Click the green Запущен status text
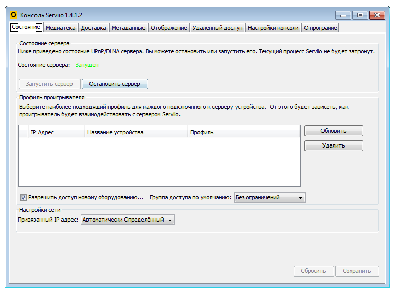Screen dimensions: 395x292 click(x=87, y=65)
